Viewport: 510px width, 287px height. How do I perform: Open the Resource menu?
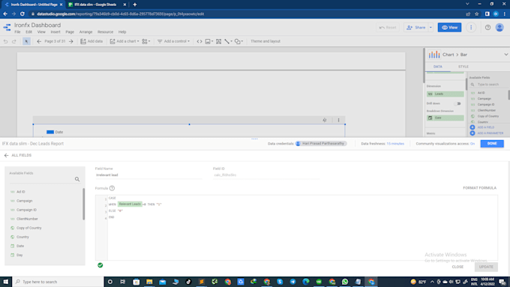[106, 32]
